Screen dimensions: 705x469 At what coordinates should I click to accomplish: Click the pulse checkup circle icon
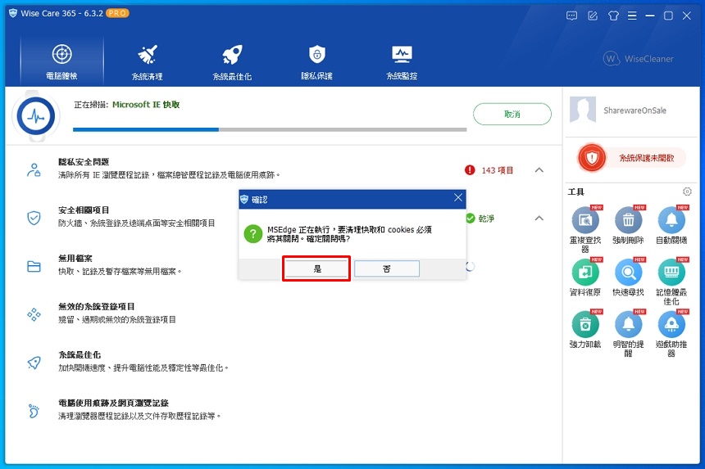point(36,116)
